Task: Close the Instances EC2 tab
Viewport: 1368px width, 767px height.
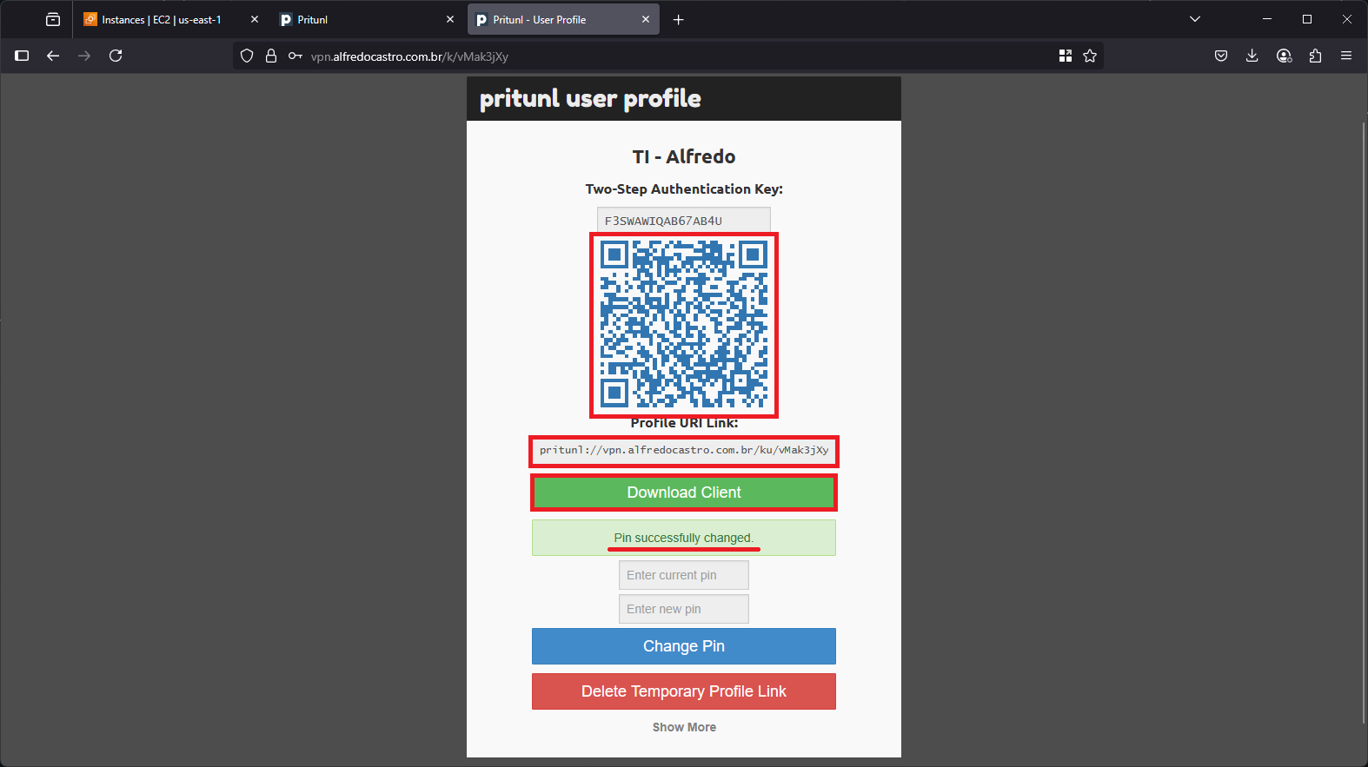Action: pyautogui.click(x=255, y=19)
